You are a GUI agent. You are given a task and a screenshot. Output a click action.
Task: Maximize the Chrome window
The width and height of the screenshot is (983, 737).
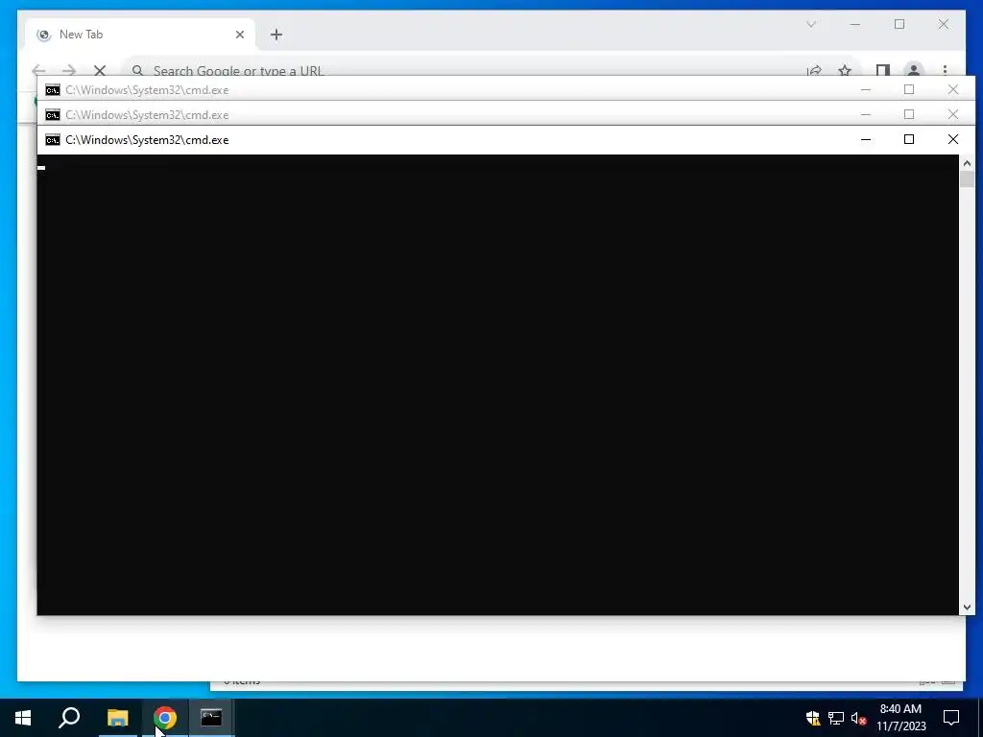point(899,24)
